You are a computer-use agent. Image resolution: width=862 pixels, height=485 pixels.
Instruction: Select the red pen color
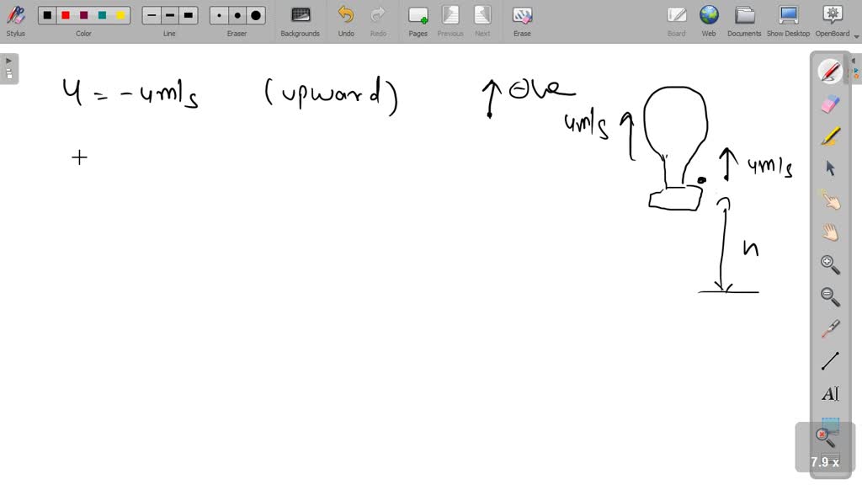[66, 15]
